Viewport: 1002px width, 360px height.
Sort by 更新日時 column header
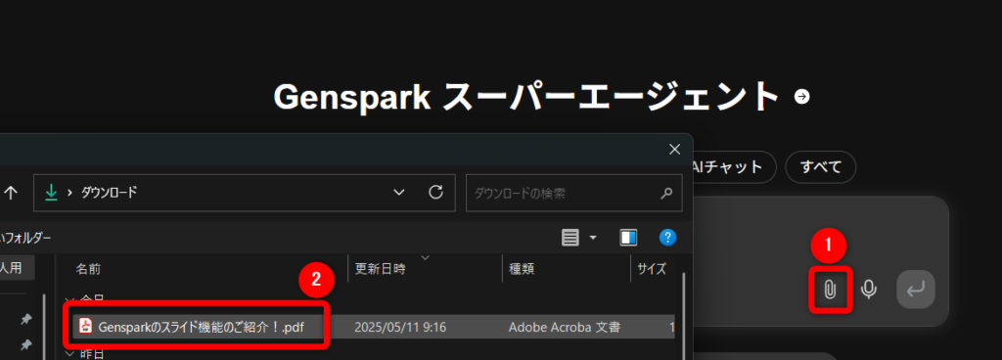(381, 269)
